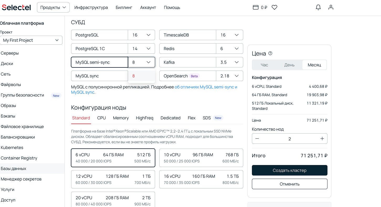Image resolution: width=381 pixels, height=207 pixels.
Task: Collapse MySQL semi-sync version dropdown
Action: [141, 62]
